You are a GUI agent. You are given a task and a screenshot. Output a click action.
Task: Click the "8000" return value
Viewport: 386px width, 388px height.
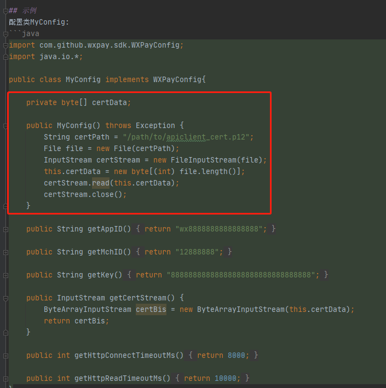click(236, 355)
